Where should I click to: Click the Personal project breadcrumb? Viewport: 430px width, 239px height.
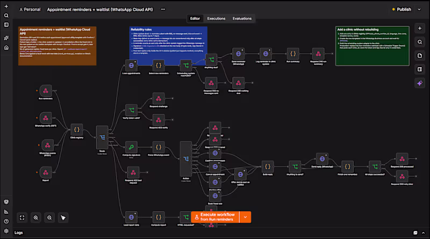(x=30, y=9)
